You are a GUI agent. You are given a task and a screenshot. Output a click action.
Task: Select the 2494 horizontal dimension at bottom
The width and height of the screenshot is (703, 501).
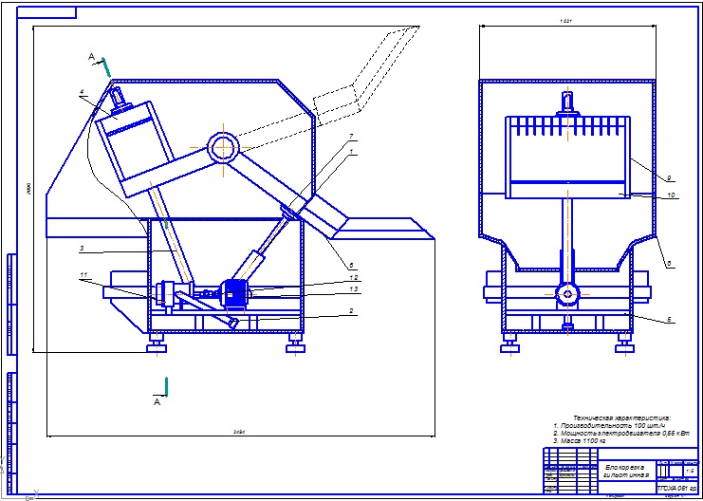pos(239,432)
